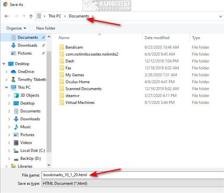This screenshot has height=193, width=224.
Task: Select Desktop under This PC
Action: point(28,103)
